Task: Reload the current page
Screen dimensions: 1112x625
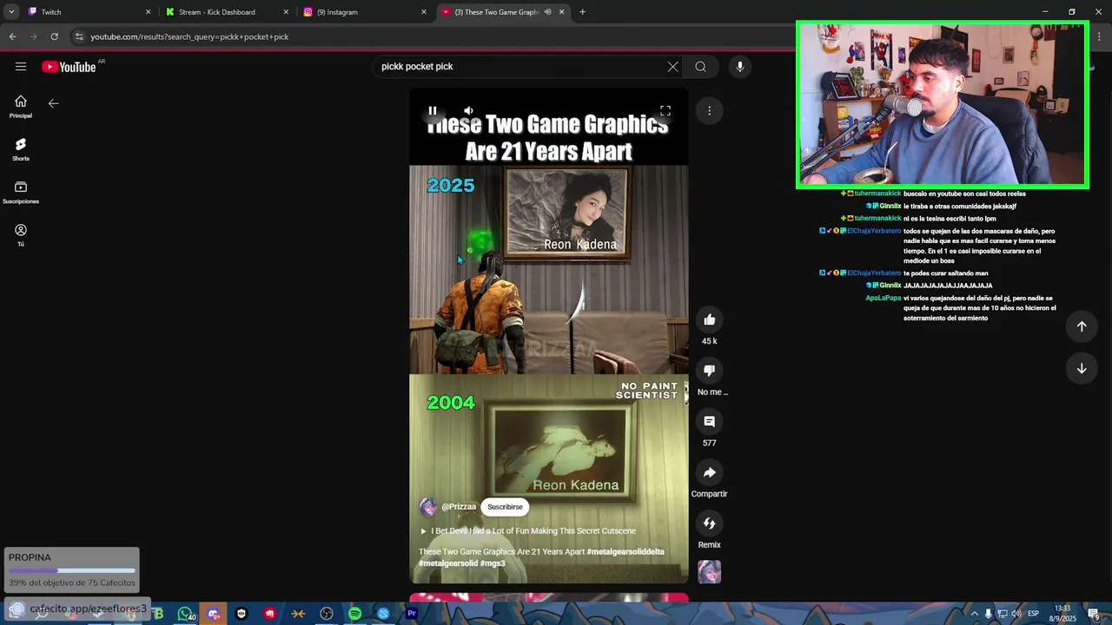Action: click(x=54, y=36)
